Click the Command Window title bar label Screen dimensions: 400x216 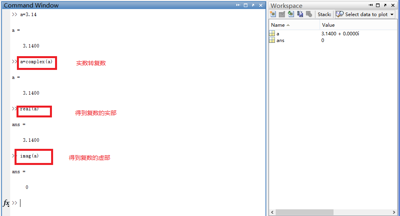point(31,5)
